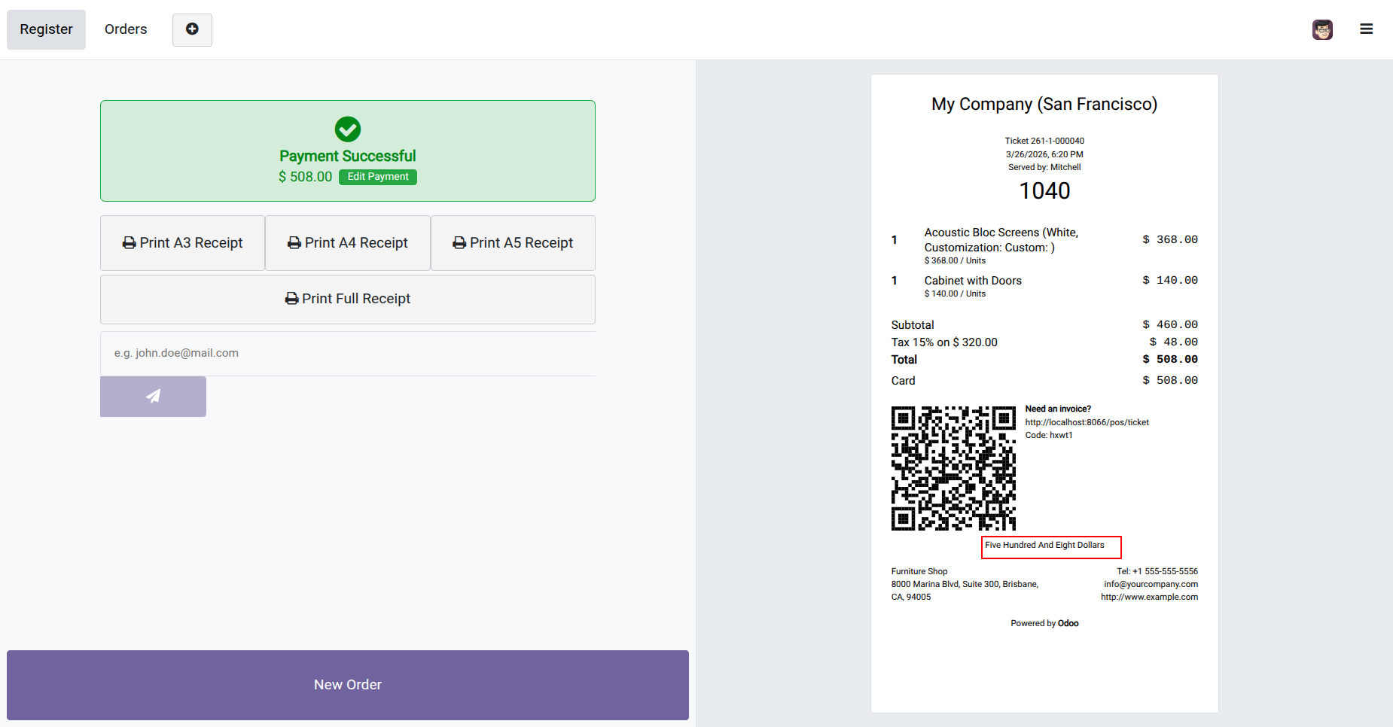Image resolution: width=1393 pixels, height=727 pixels.
Task: Click the printer icon for Full Receipt
Action: point(292,299)
